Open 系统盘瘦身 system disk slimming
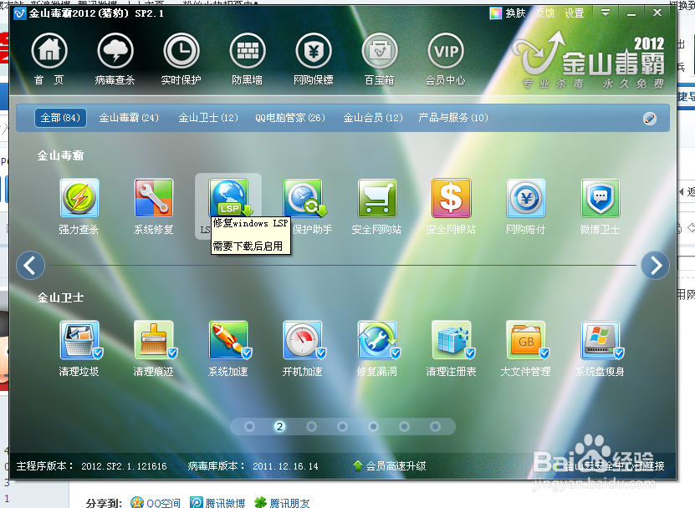695x508 pixels. pos(602,340)
